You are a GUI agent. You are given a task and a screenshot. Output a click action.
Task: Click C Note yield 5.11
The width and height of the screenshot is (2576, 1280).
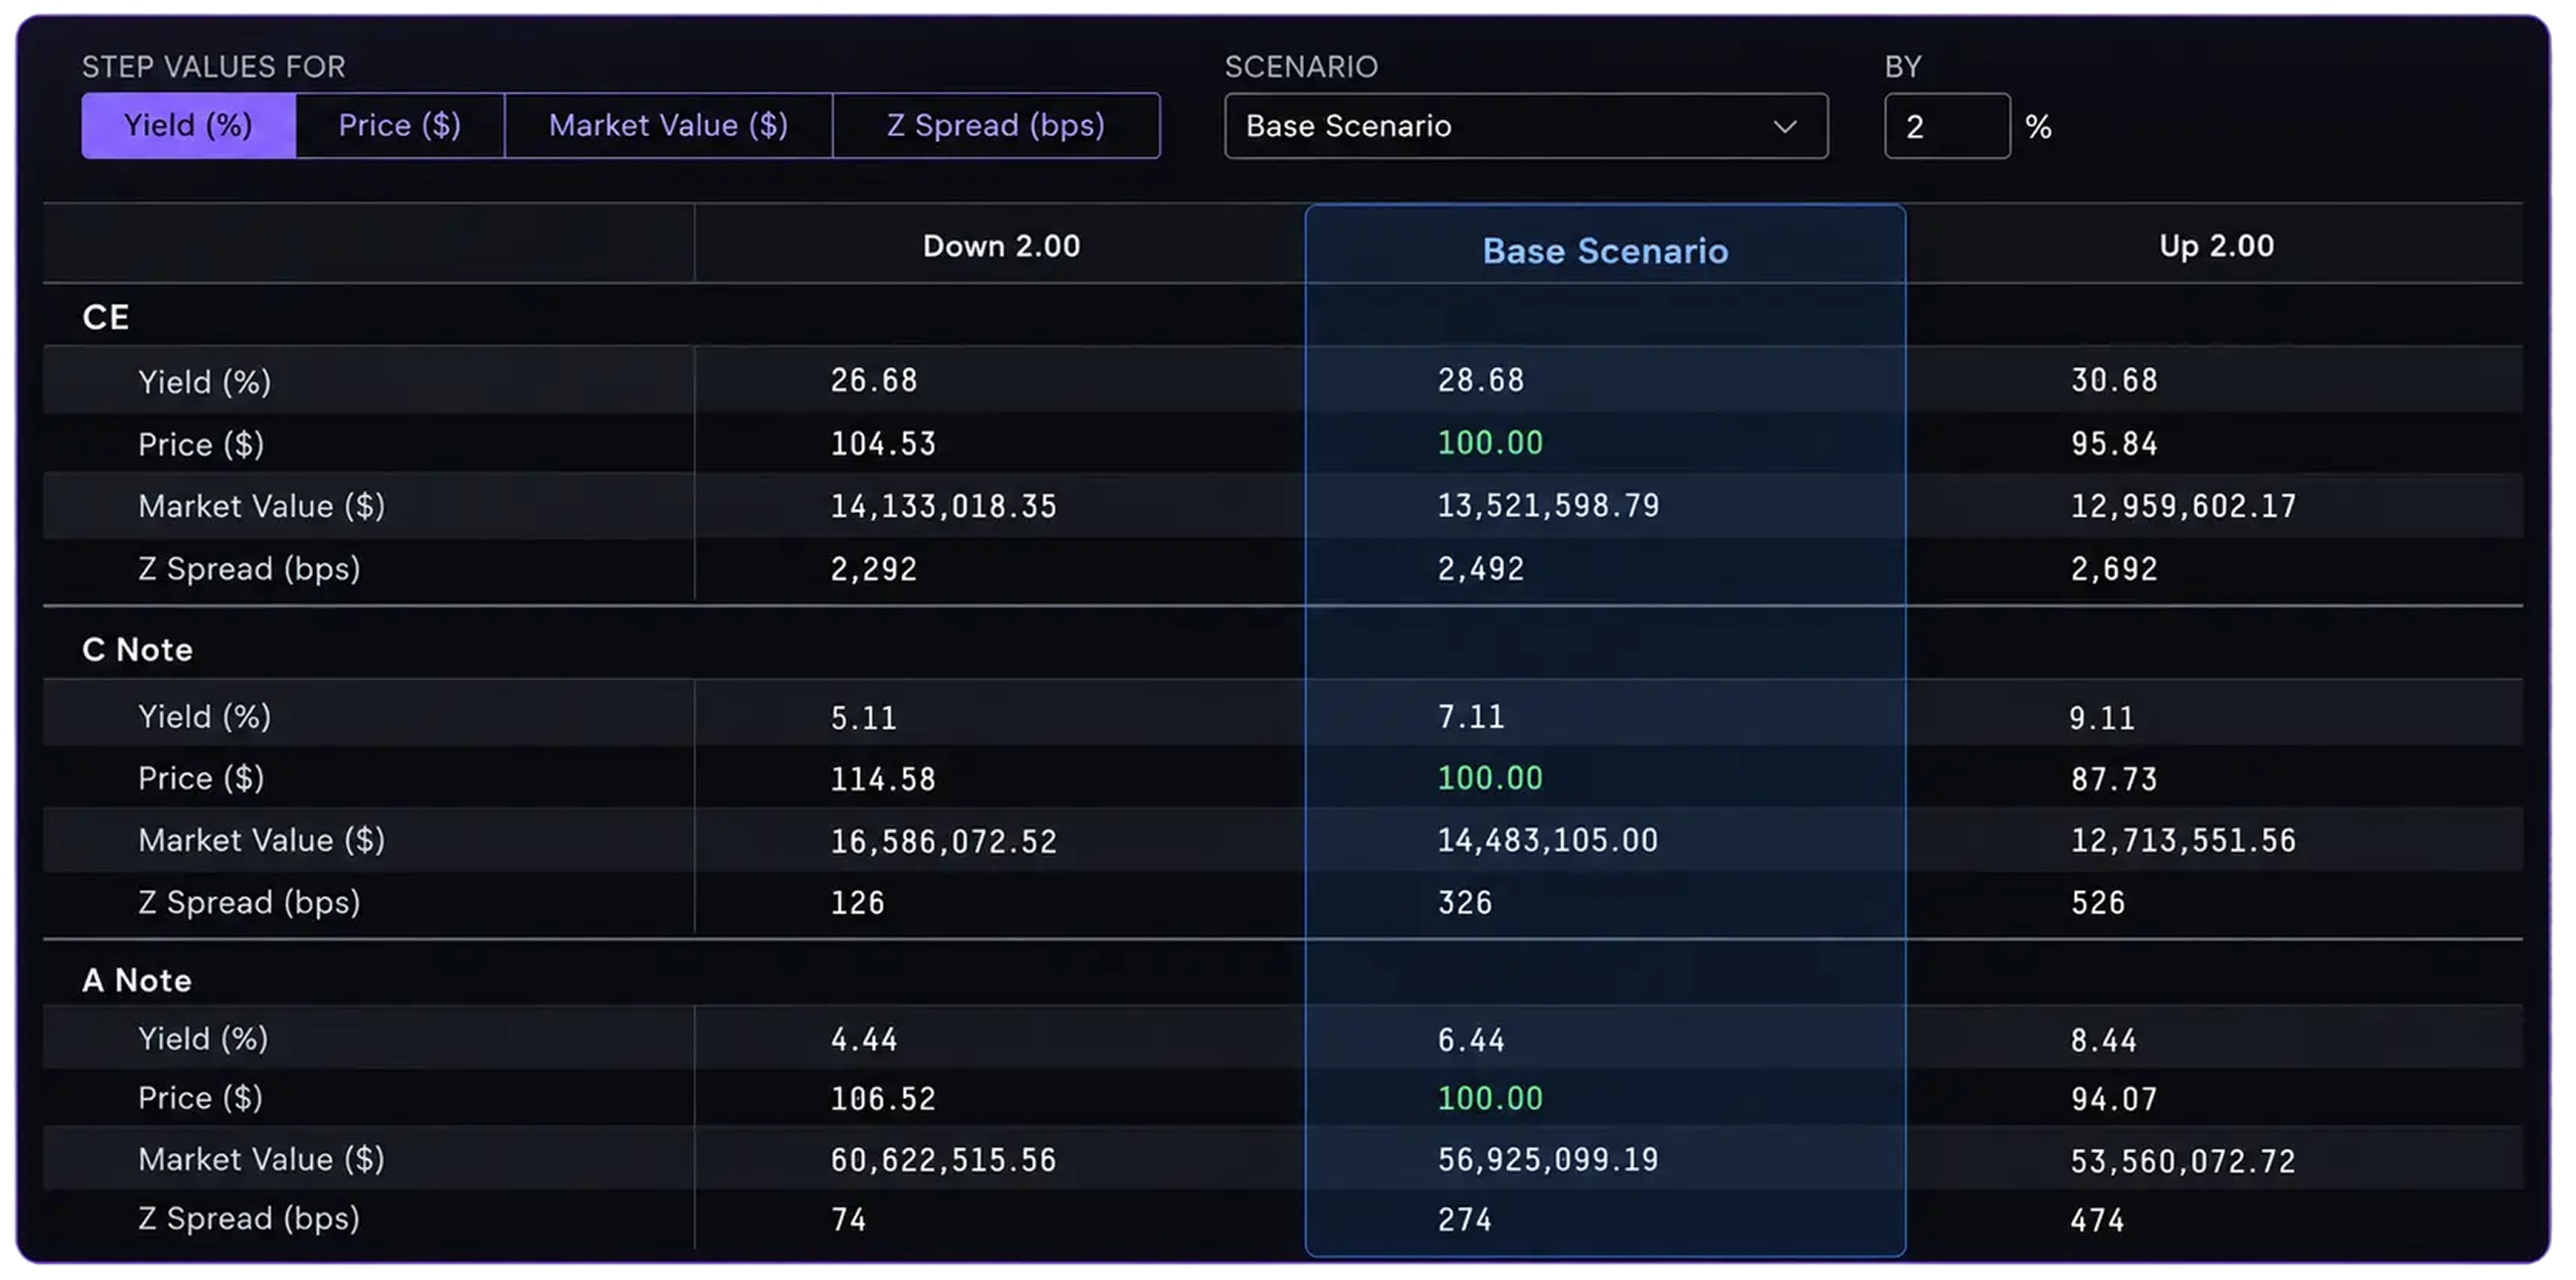(x=864, y=718)
